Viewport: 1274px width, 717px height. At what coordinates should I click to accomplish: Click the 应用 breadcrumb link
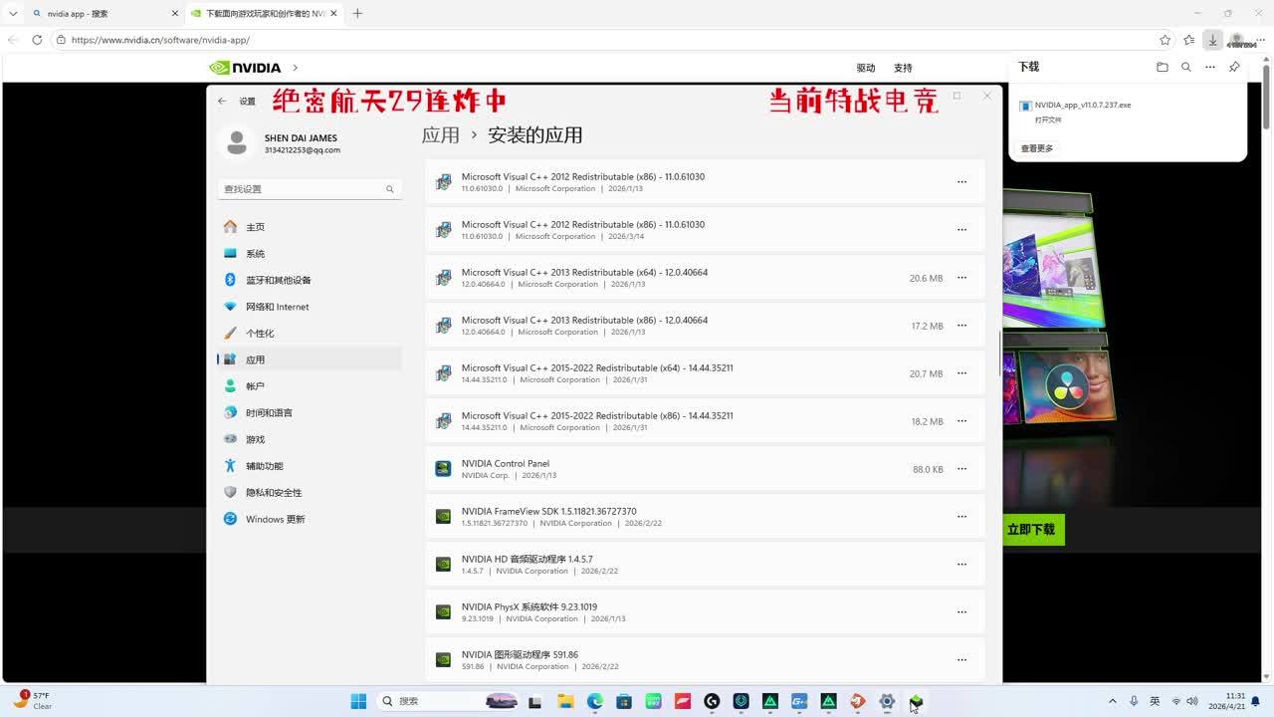pyautogui.click(x=441, y=135)
